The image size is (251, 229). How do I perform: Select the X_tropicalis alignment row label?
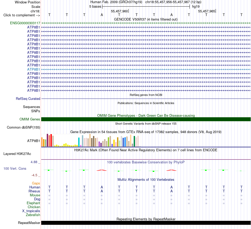31,211
